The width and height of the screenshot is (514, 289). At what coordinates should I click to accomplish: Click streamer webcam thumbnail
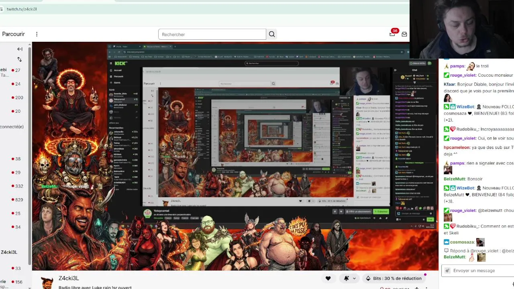[x=462, y=29]
